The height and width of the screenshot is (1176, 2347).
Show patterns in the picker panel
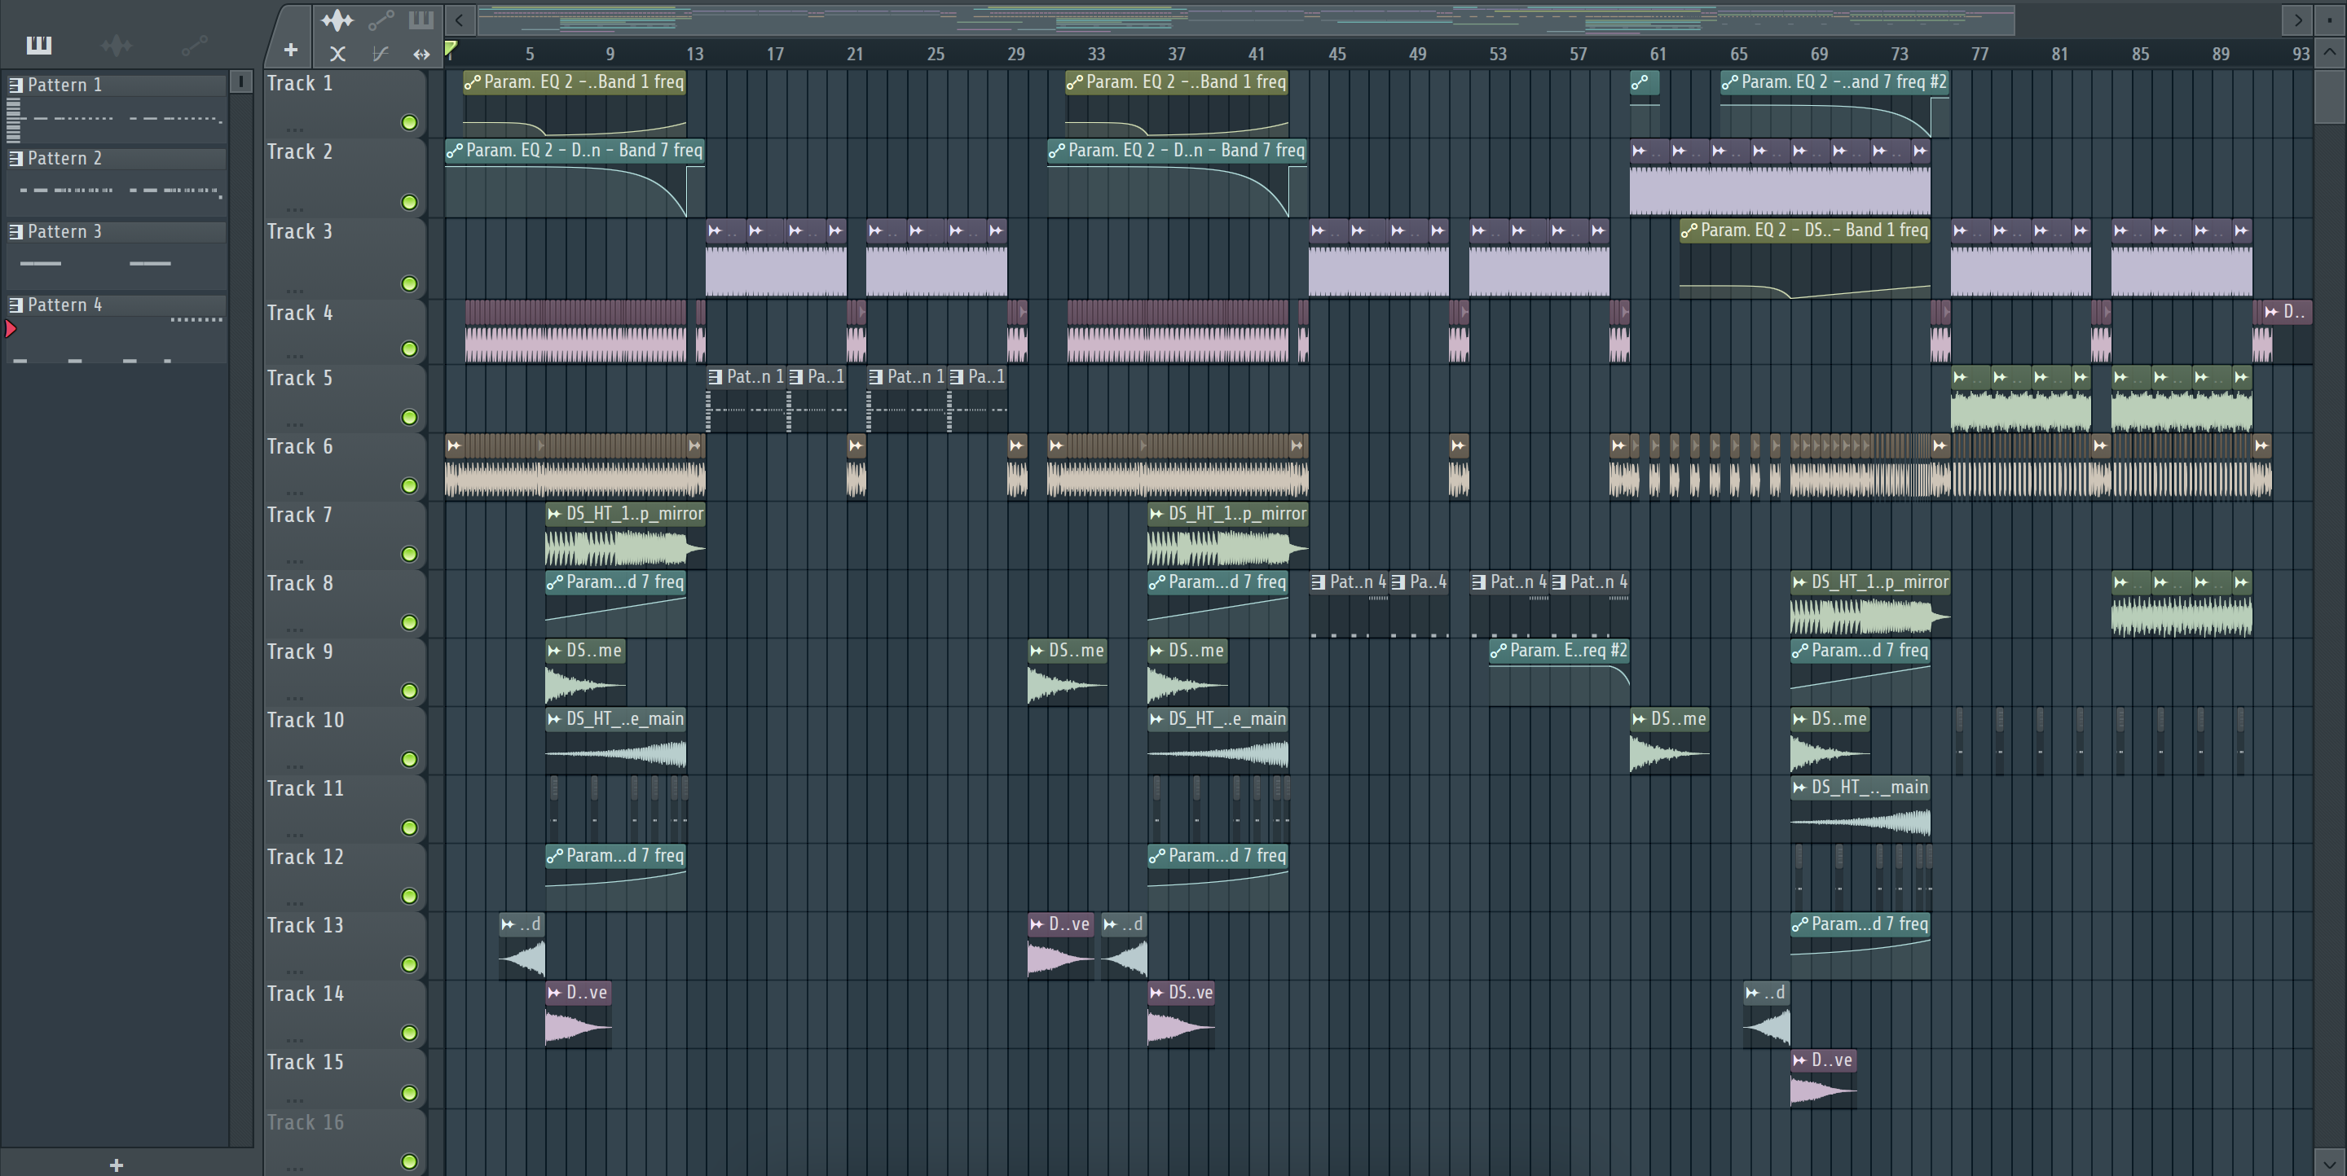click(39, 45)
